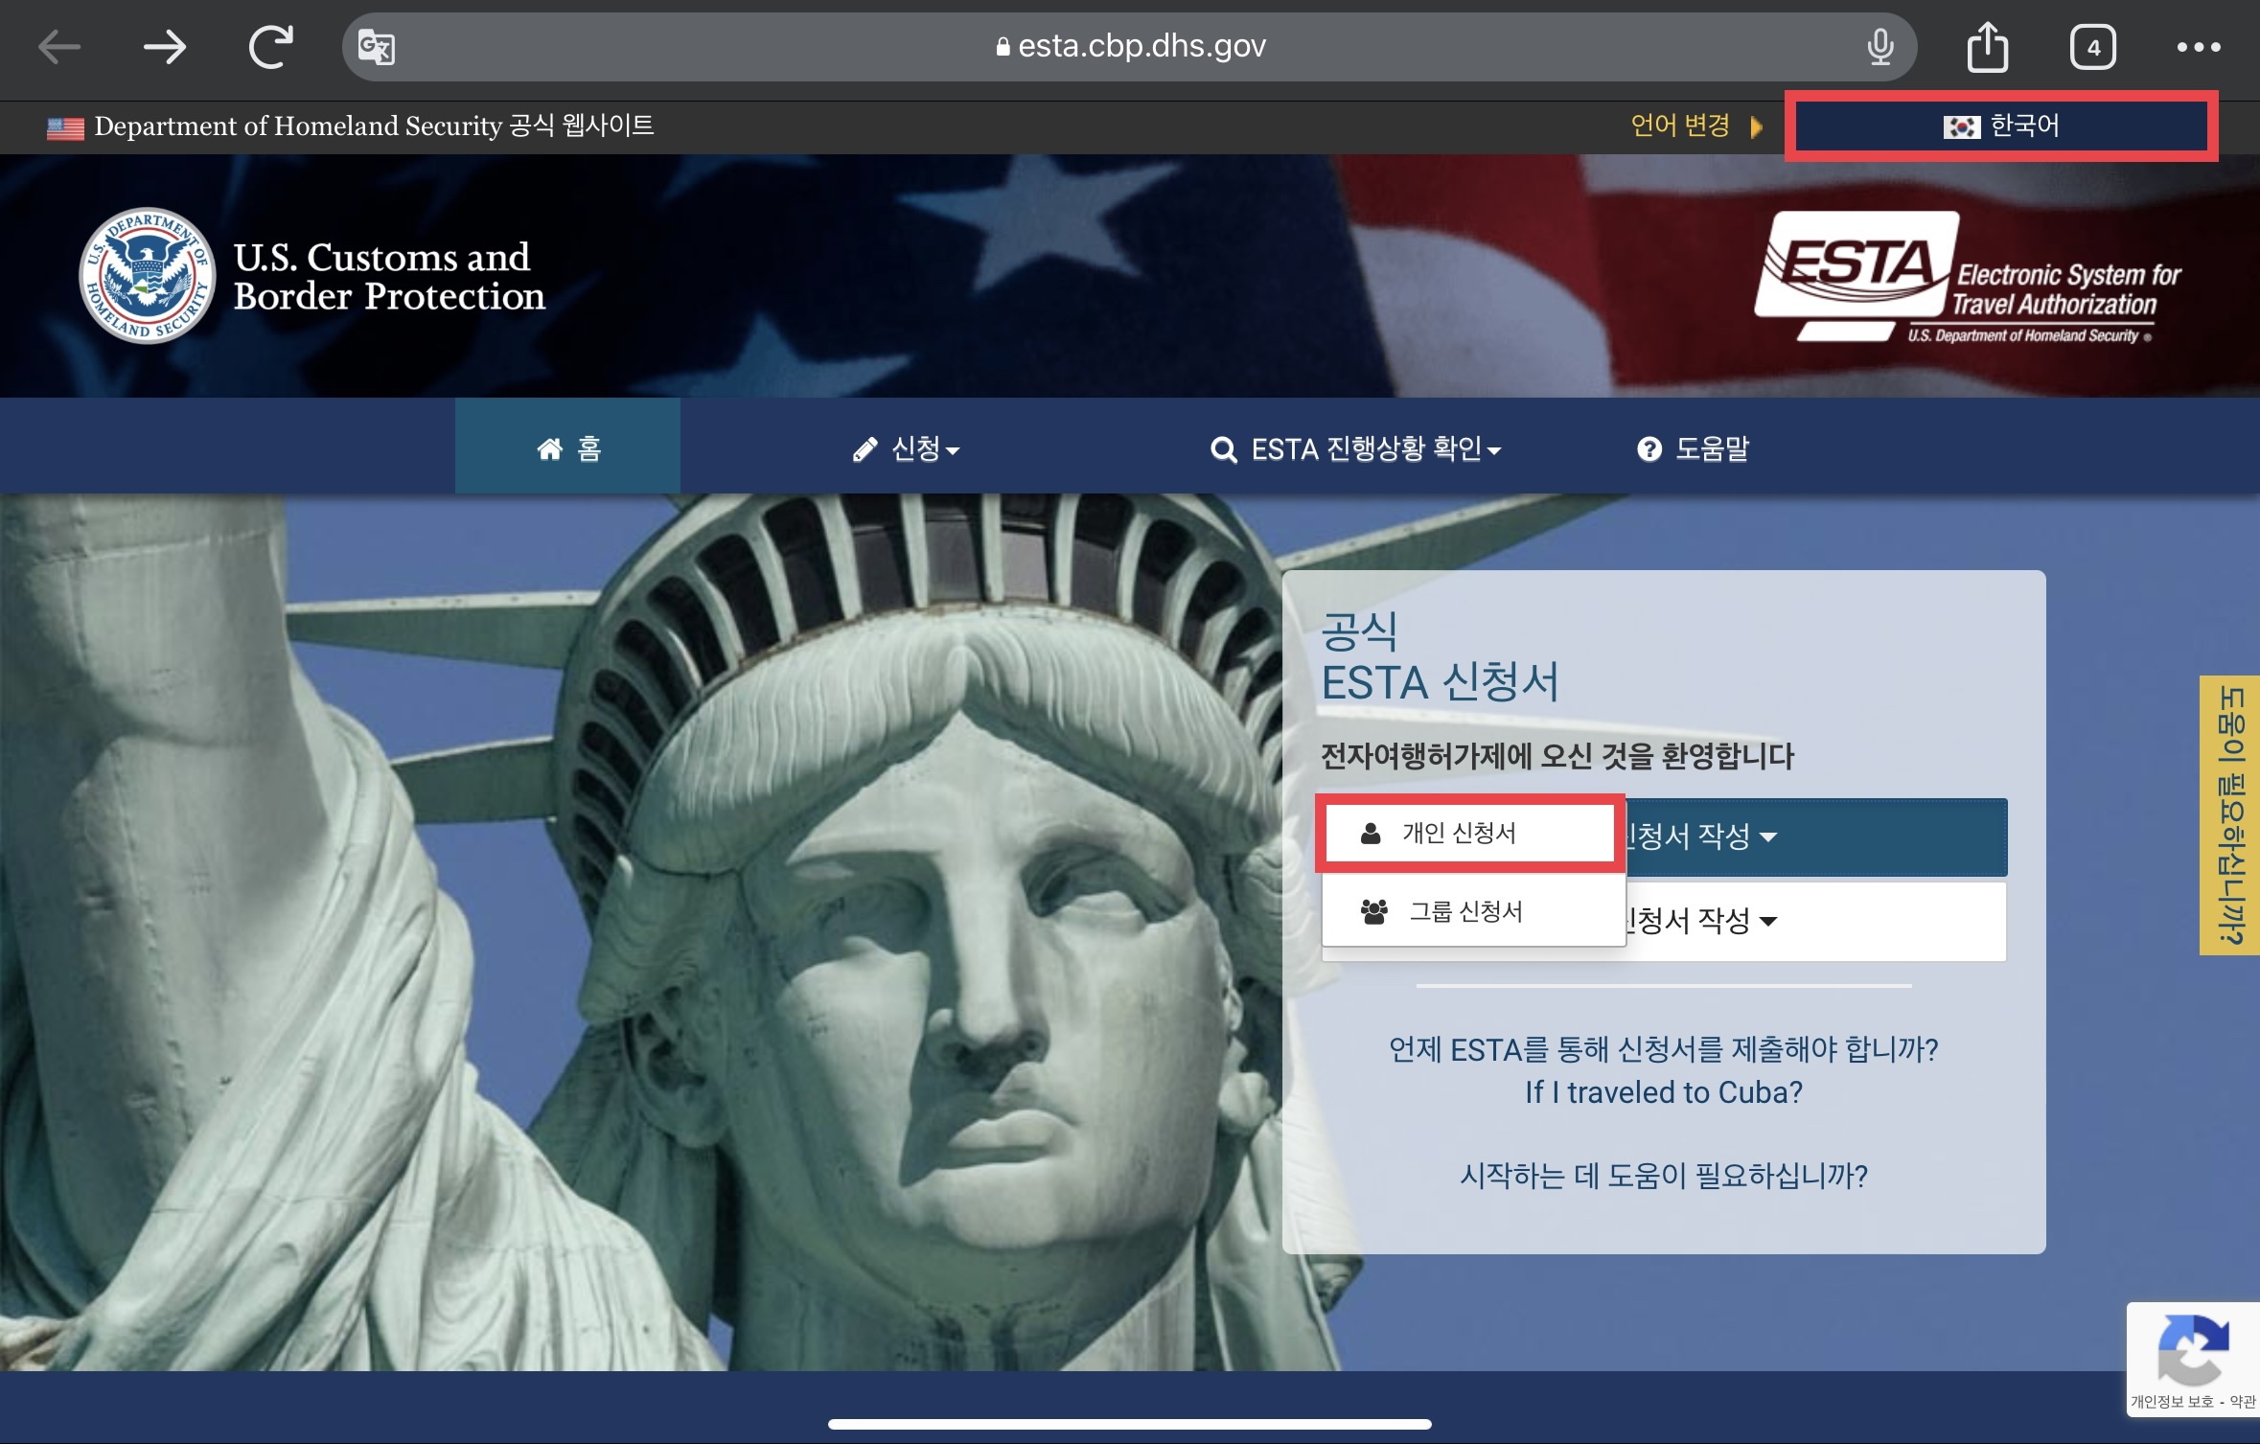Open the 'If I traveled to Cuba?' link
This screenshot has height=1444, width=2260.
point(1663,1092)
